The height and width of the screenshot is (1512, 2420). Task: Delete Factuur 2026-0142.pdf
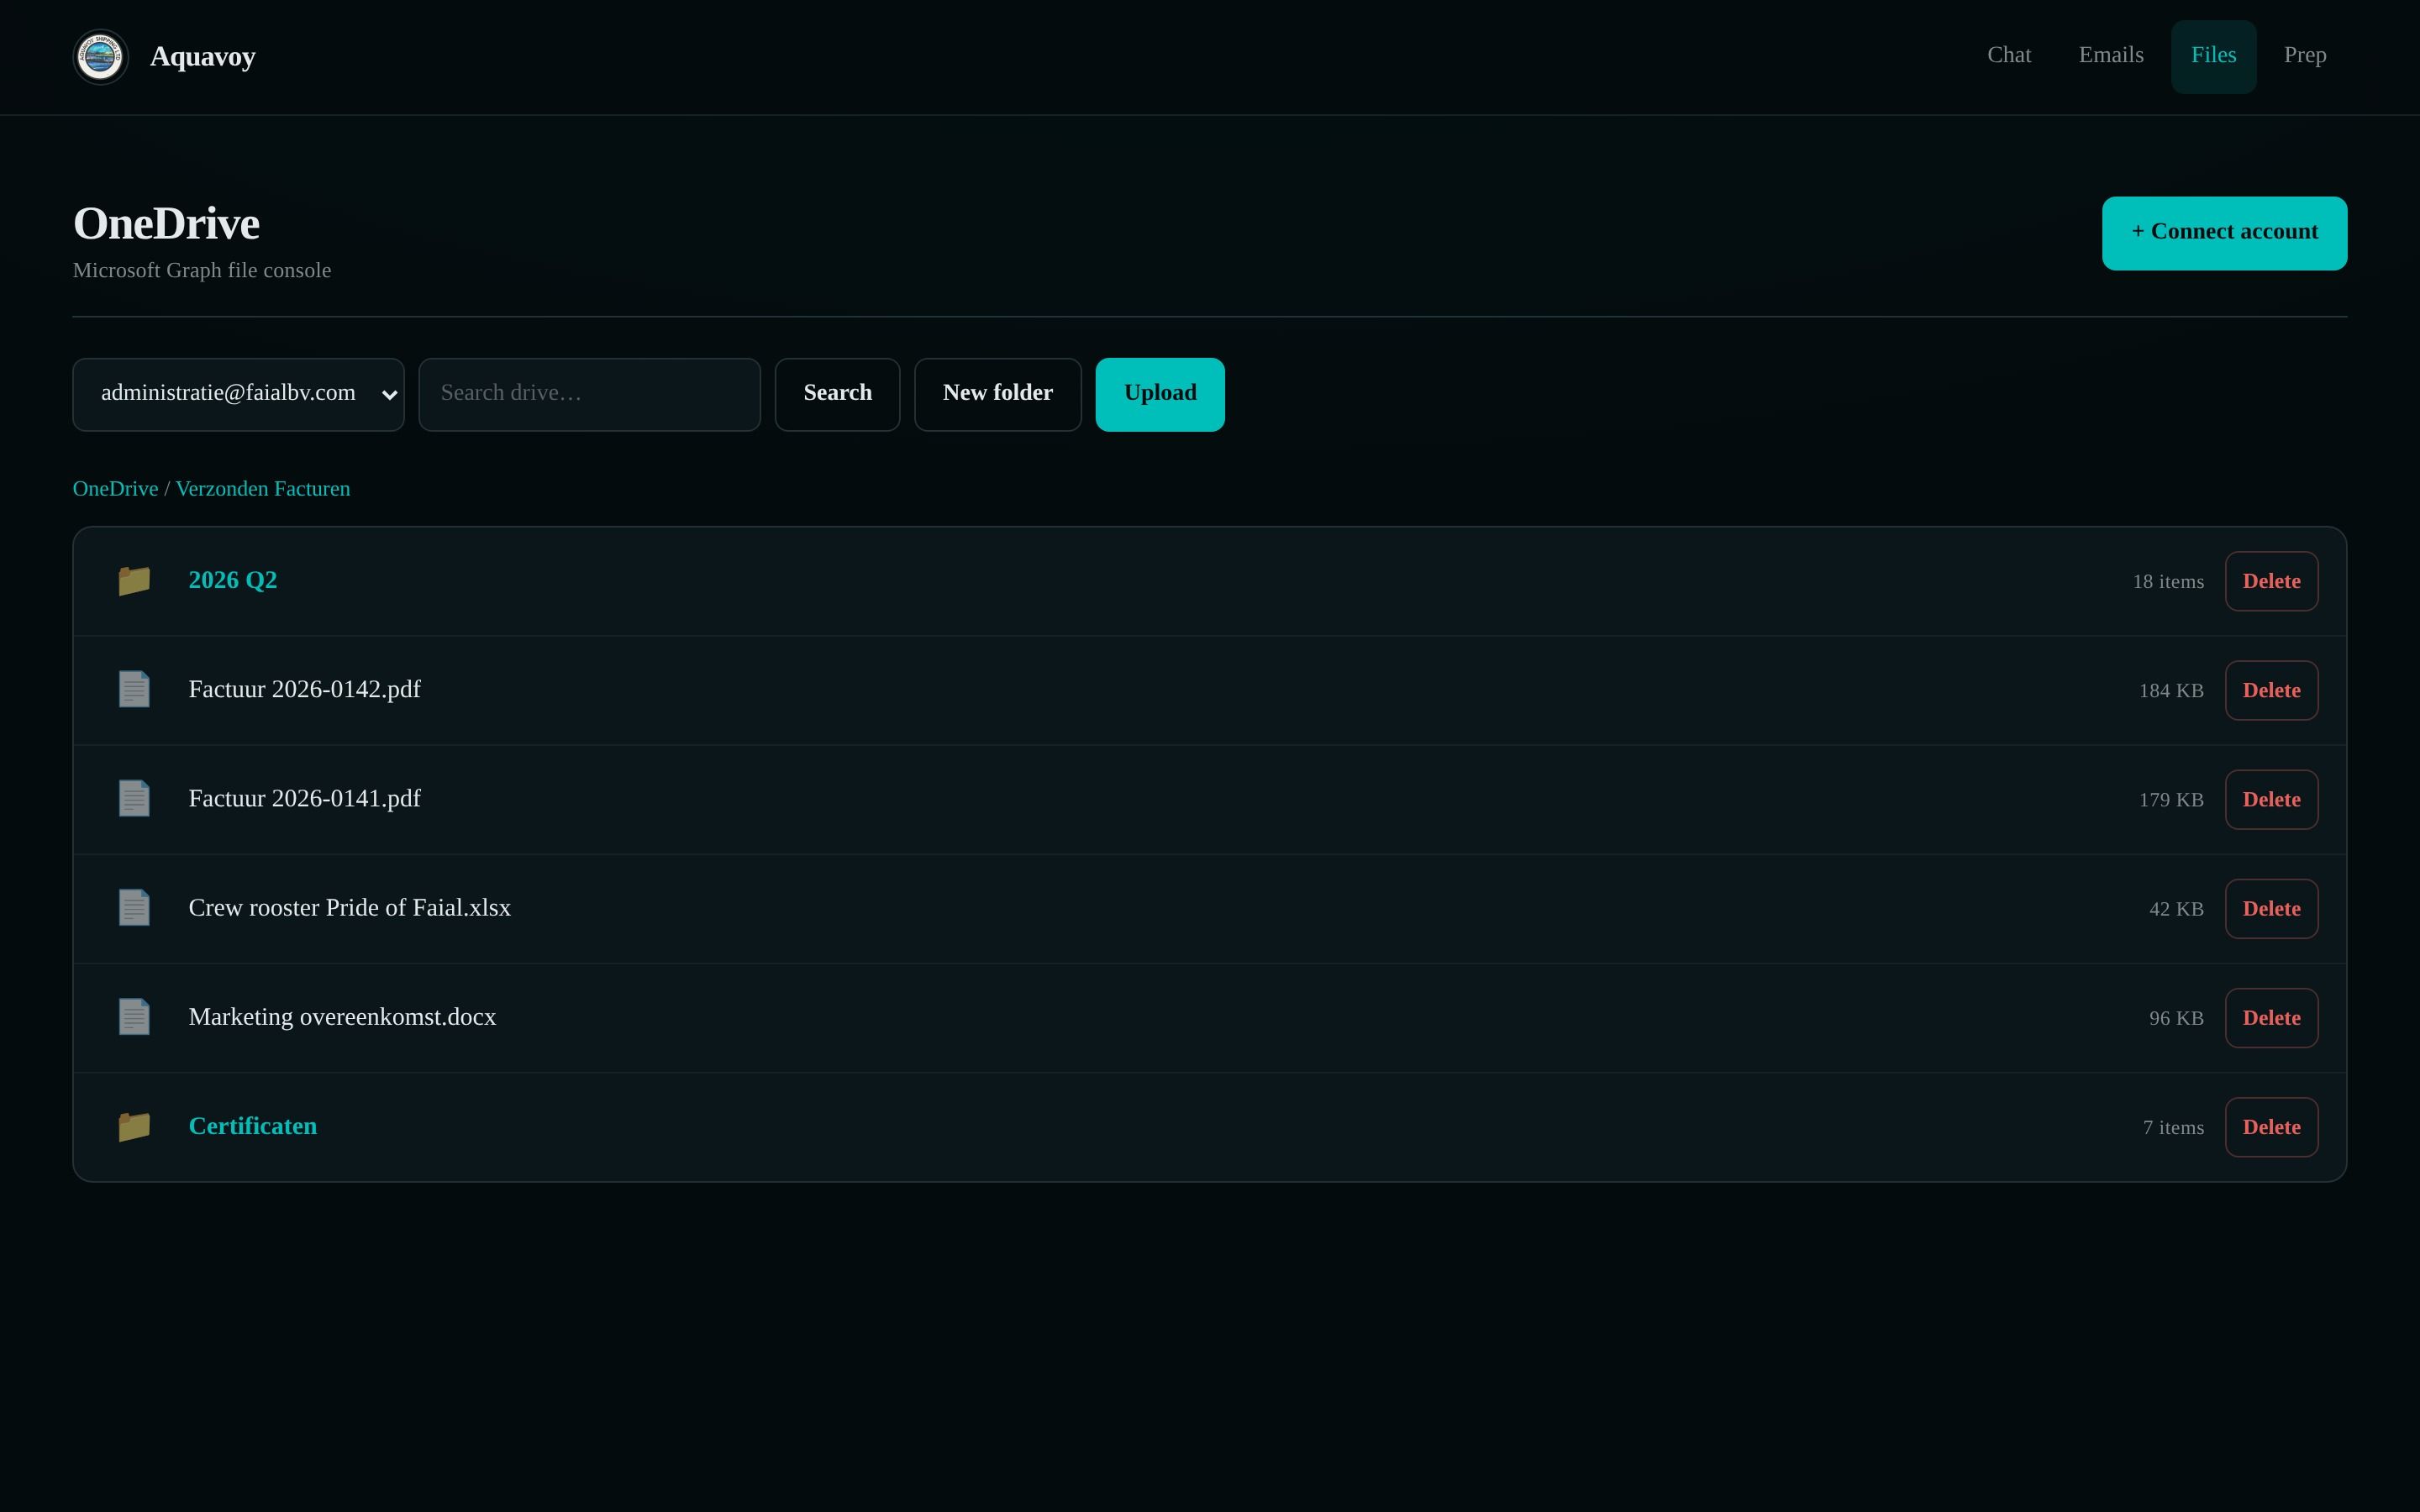point(2271,690)
